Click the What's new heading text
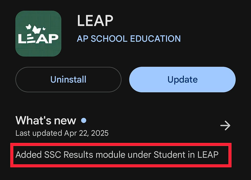The height and width of the screenshot is (180, 251). [46, 120]
